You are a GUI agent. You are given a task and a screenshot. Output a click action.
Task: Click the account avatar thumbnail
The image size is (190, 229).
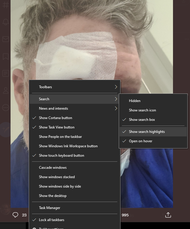pyautogui.click(x=6, y=209)
